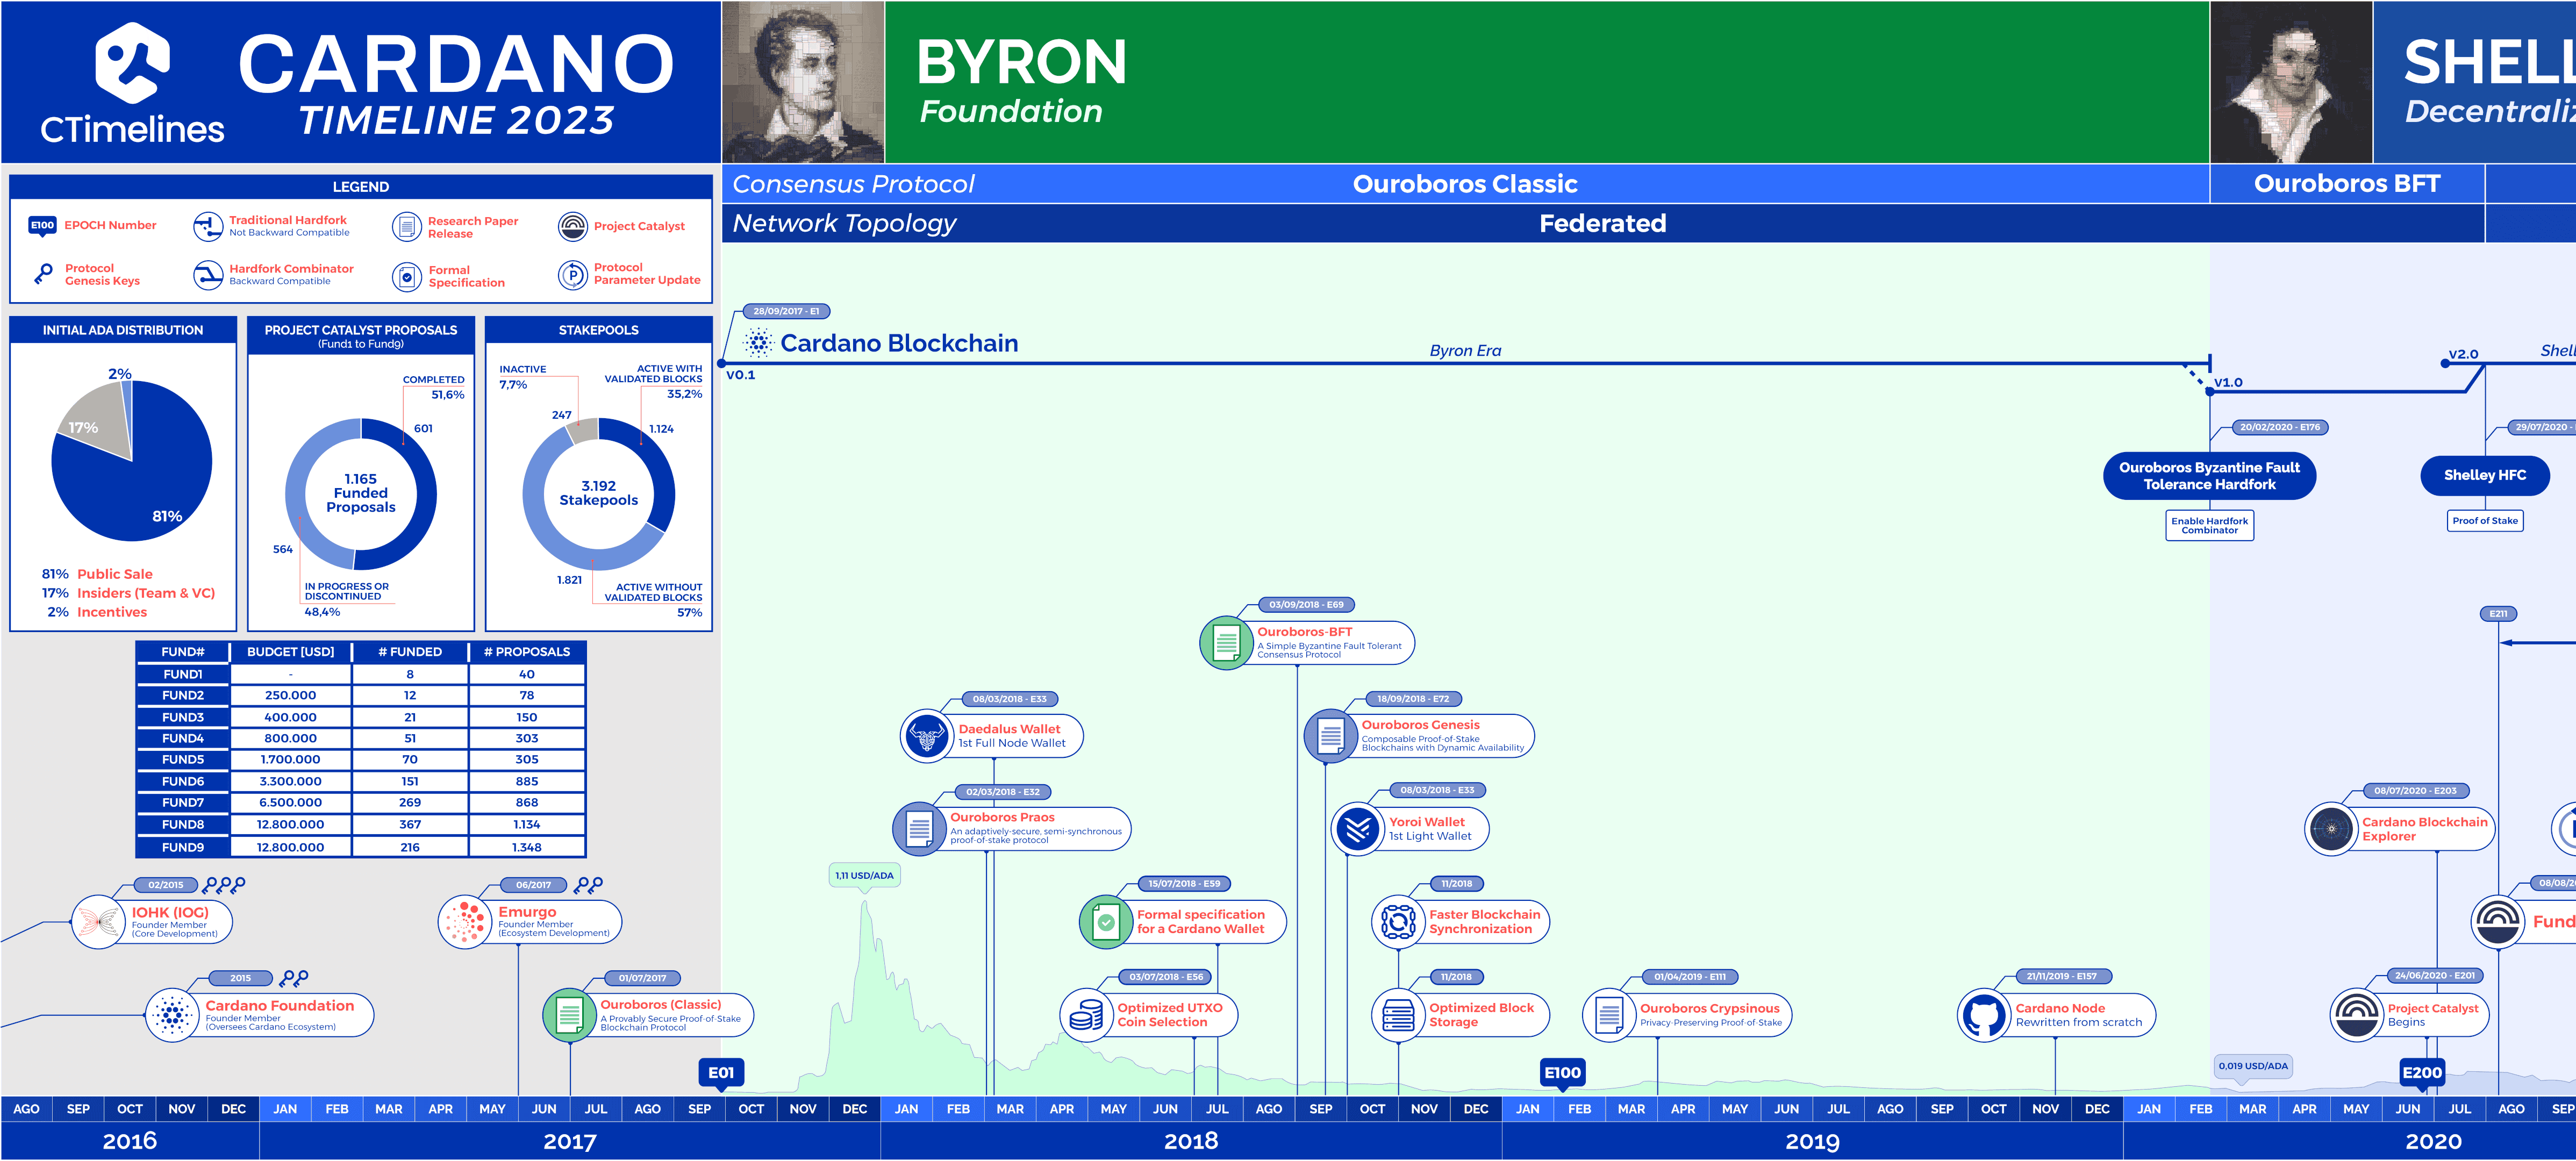
Task: Click the E01 epoch marker
Action: (721, 1073)
